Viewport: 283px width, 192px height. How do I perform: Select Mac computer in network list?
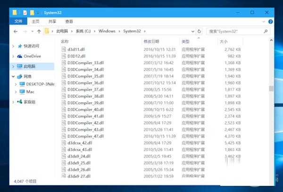point(30,92)
